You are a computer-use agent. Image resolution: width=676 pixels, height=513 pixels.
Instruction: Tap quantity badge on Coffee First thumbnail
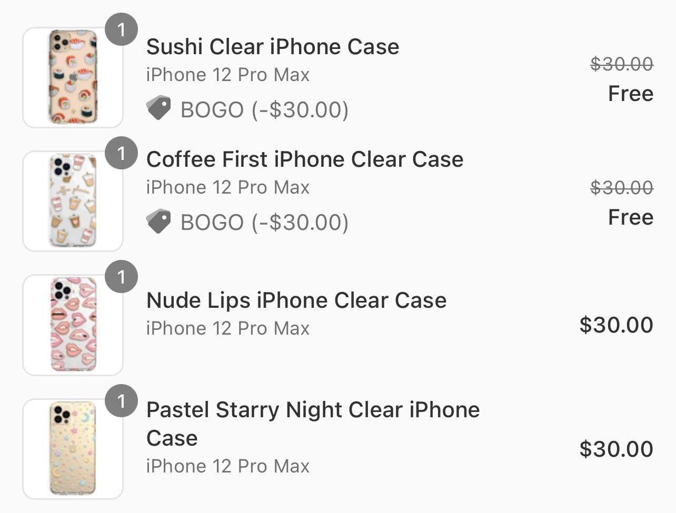coord(121,153)
